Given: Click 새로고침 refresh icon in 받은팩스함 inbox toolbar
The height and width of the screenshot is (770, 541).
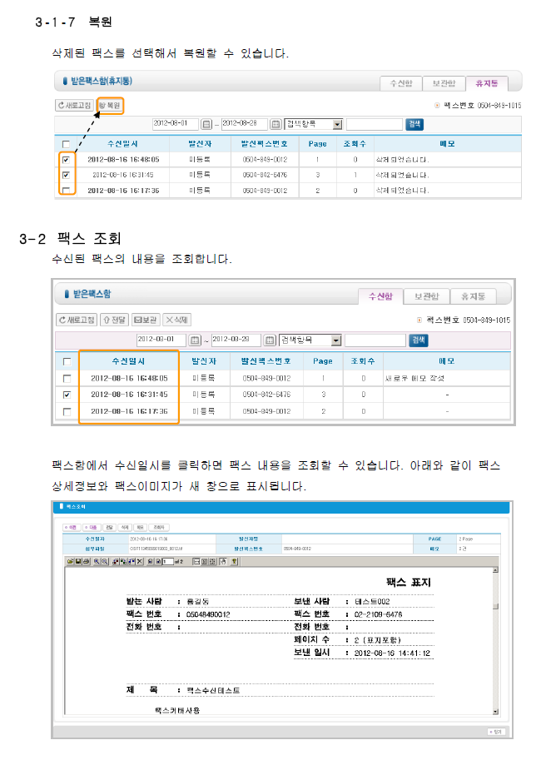Looking at the screenshot, I should click(76, 320).
